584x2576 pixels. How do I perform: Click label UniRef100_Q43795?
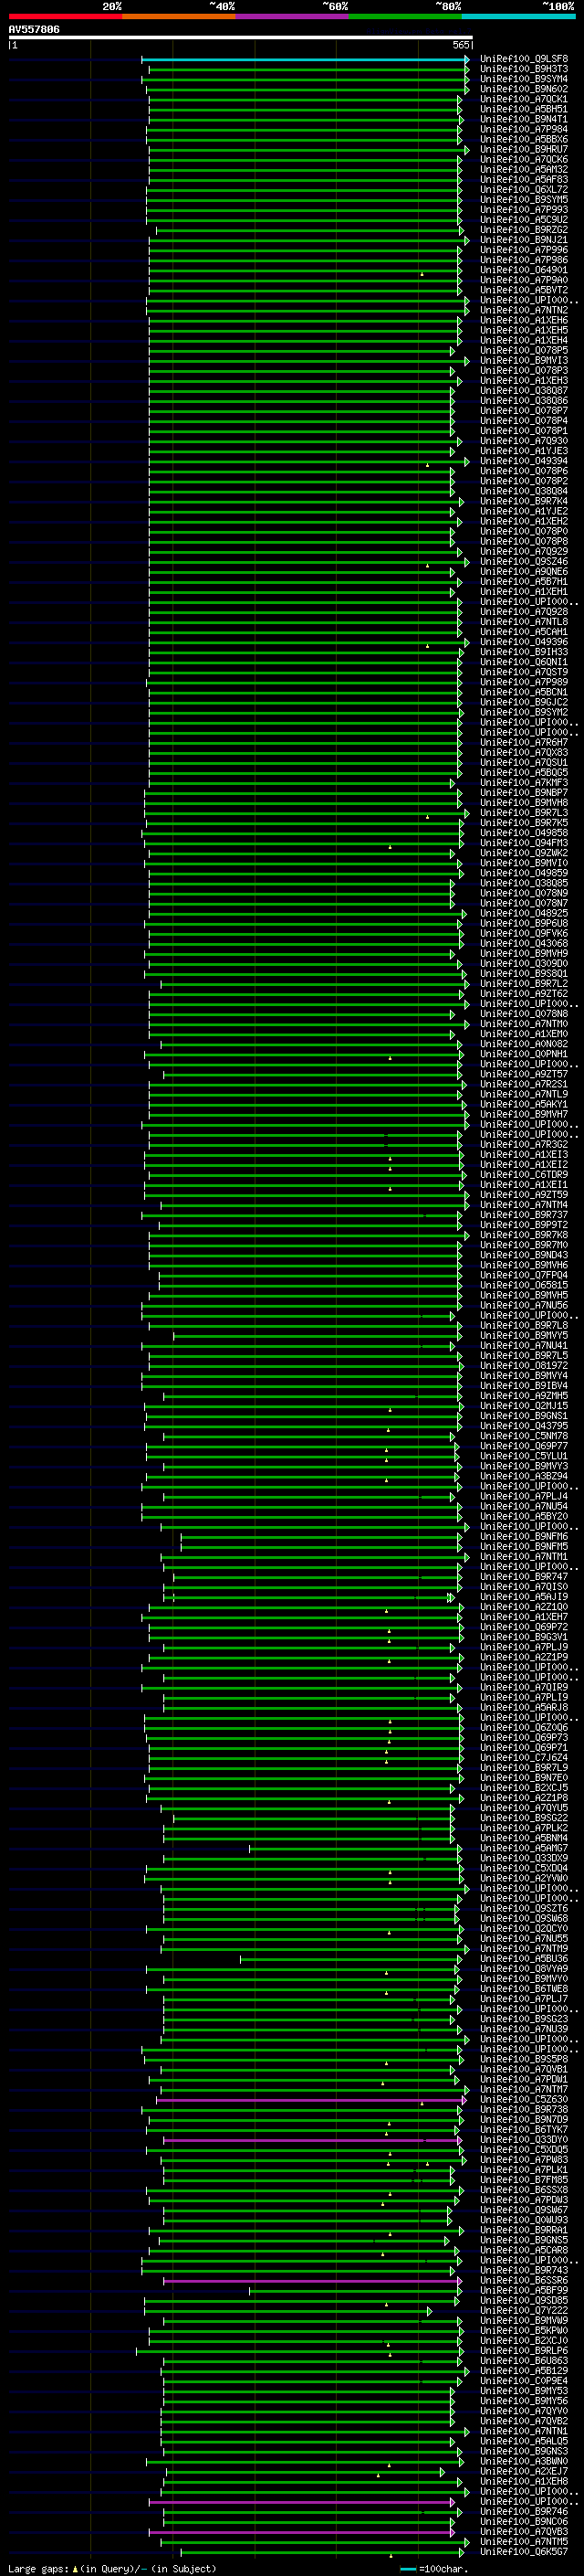coord(524,1426)
